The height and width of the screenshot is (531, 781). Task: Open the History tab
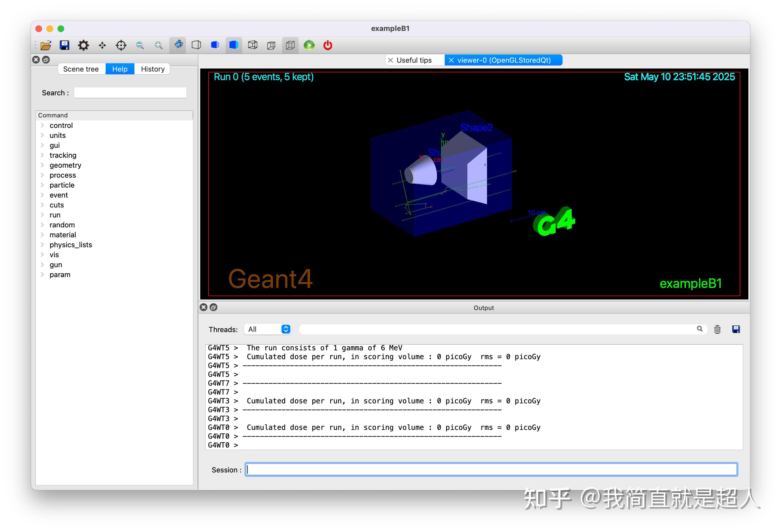pos(153,69)
